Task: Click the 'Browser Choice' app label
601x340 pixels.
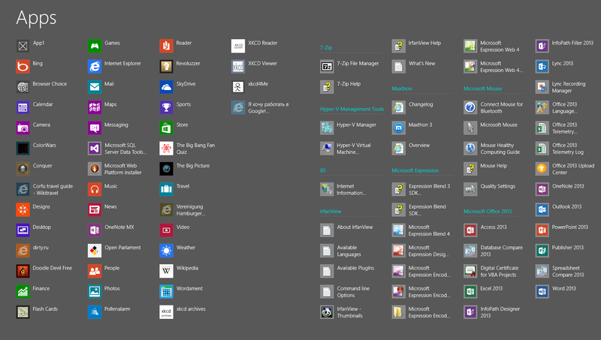Action: 50,84
